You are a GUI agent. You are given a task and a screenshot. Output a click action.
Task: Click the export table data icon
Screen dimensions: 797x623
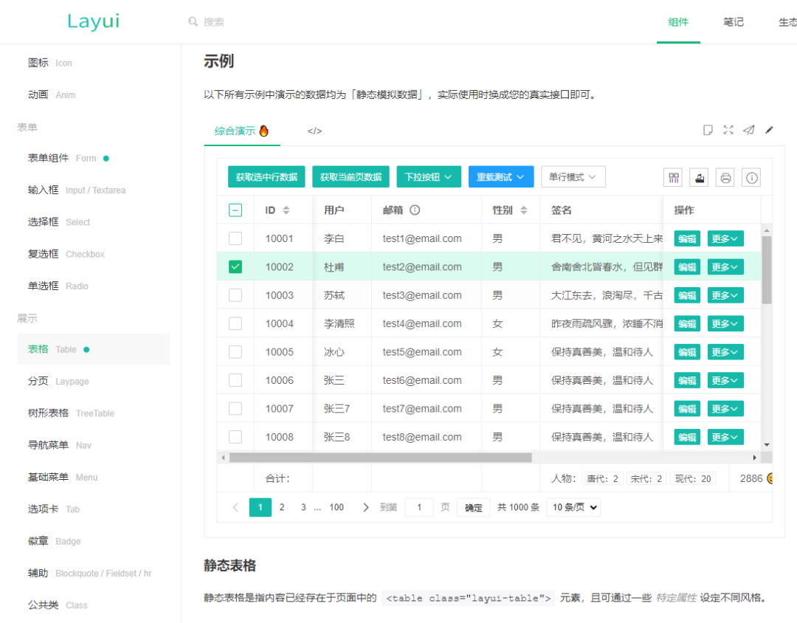[699, 177]
